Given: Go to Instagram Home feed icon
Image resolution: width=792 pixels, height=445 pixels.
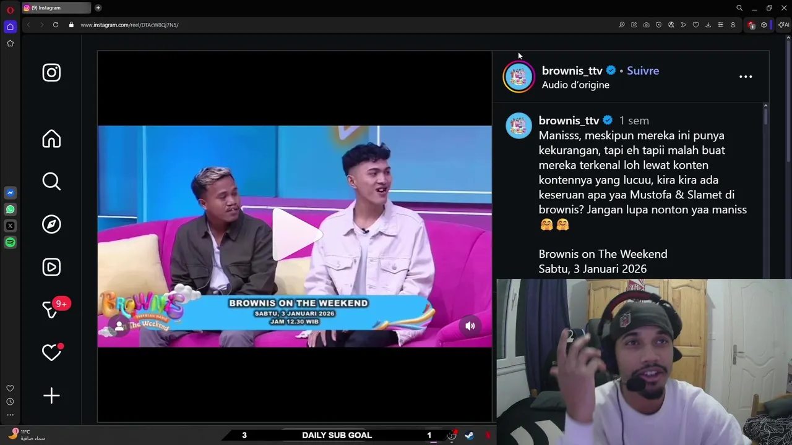Looking at the screenshot, I should pyautogui.click(x=51, y=138).
